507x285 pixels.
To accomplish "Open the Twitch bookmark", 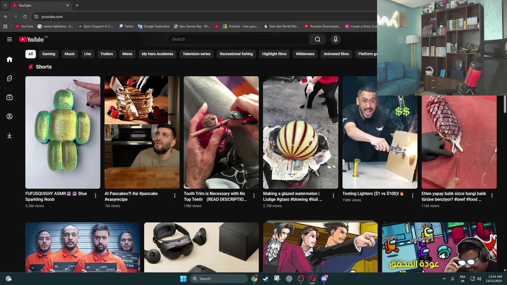I will tap(126, 27).
